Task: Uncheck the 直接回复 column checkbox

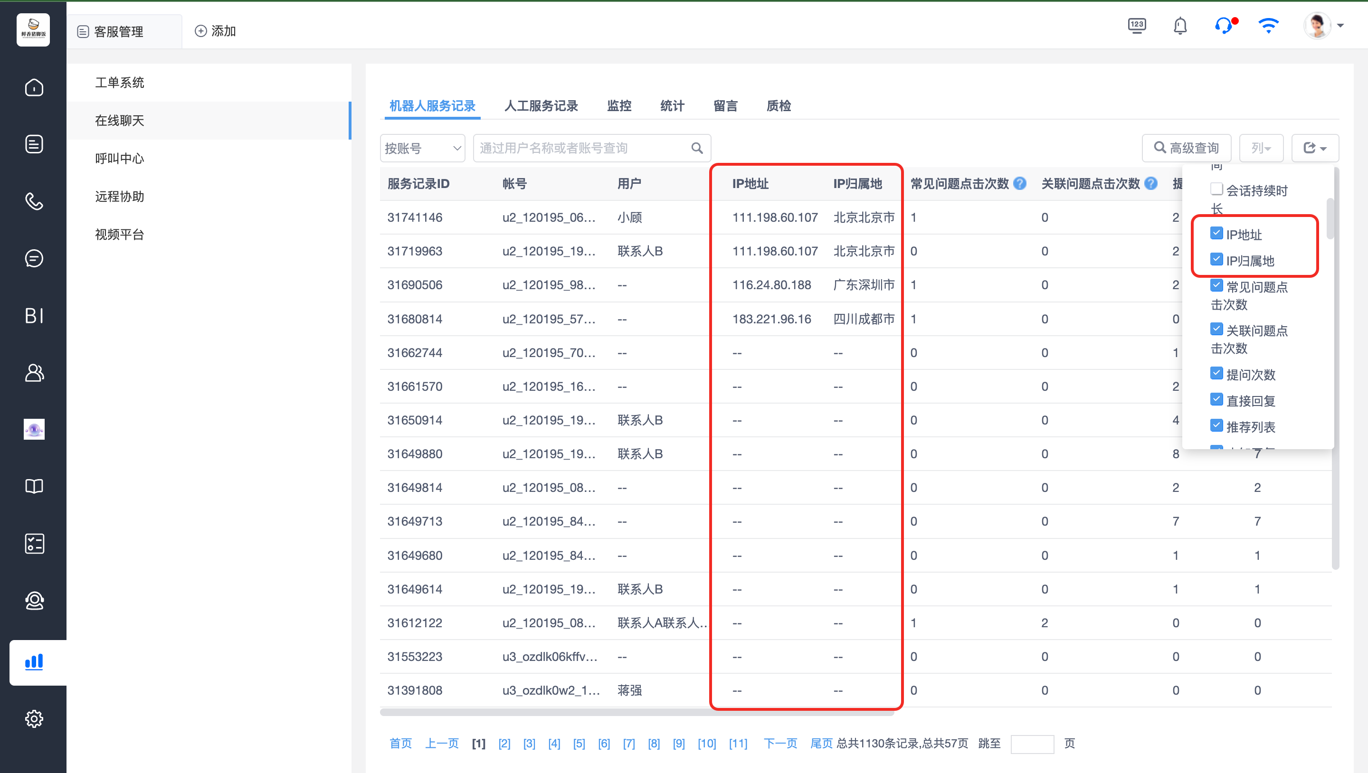Action: click(1216, 399)
